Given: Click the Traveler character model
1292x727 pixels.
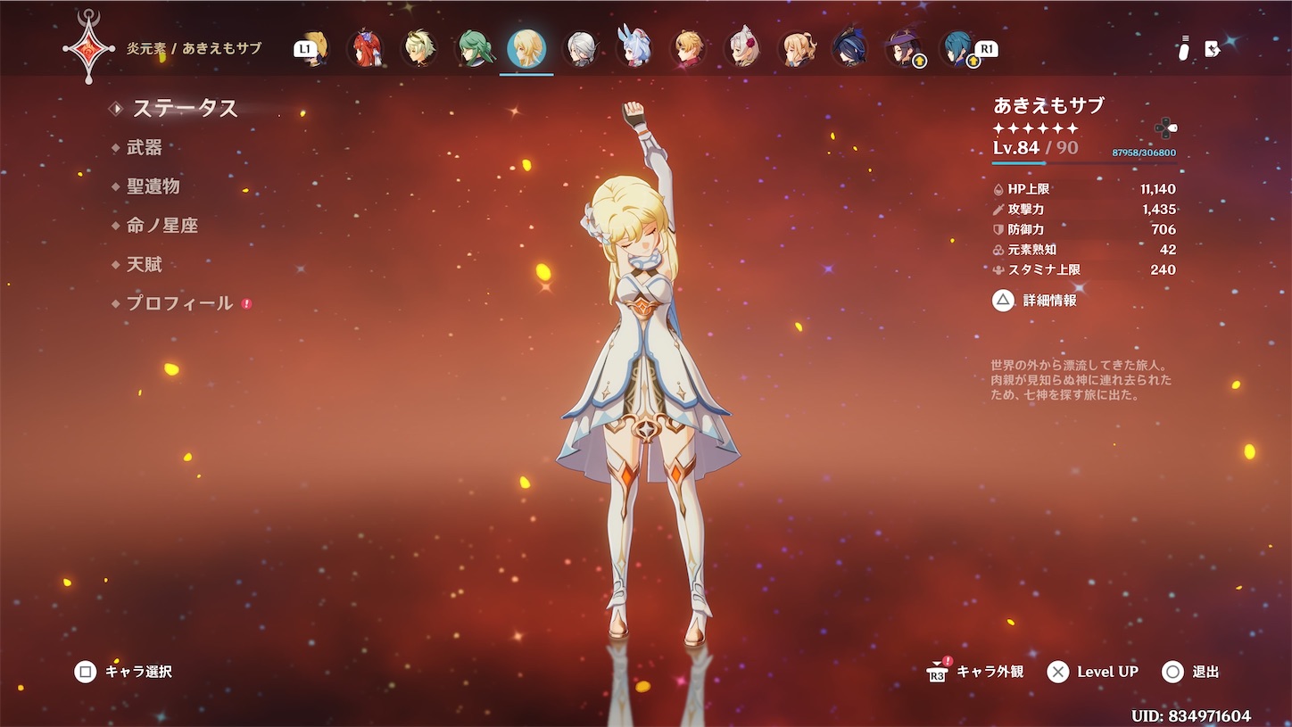Looking at the screenshot, I should point(648,375).
